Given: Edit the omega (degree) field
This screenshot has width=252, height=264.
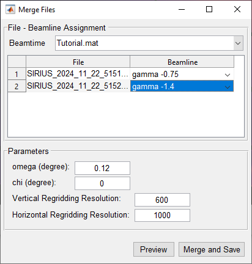Looking at the screenshot, I should coord(102,168).
